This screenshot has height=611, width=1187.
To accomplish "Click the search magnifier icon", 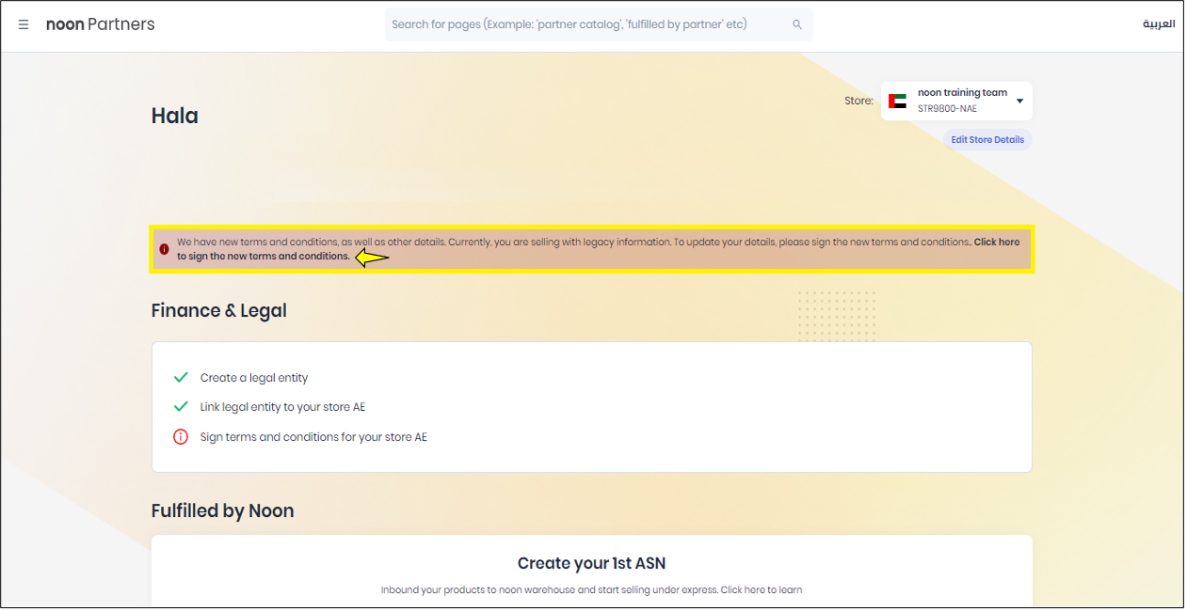I will tap(797, 24).
